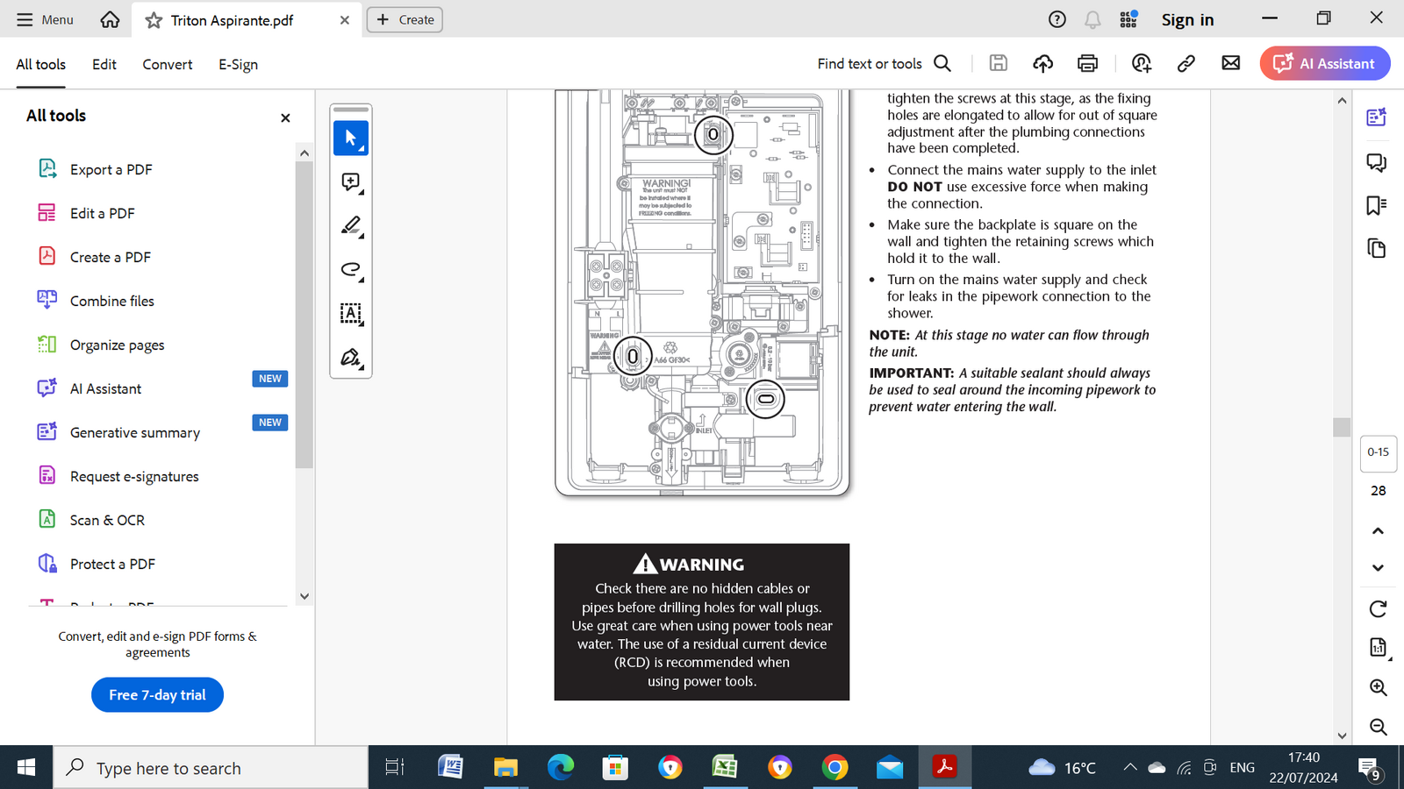Open Microsoft Excel from taskbar
The height and width of the screenshot is (789, 1404).
coord(725,768)
